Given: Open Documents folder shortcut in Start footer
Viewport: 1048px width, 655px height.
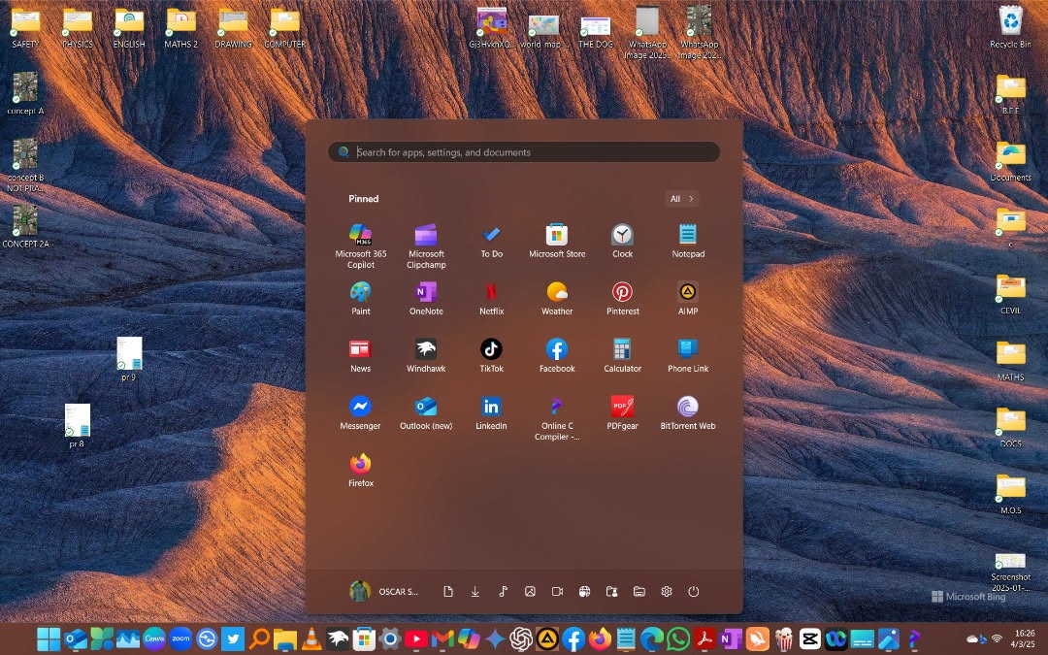Looking at the screenshot, I should pyautogui.click(x=447, y=592).
